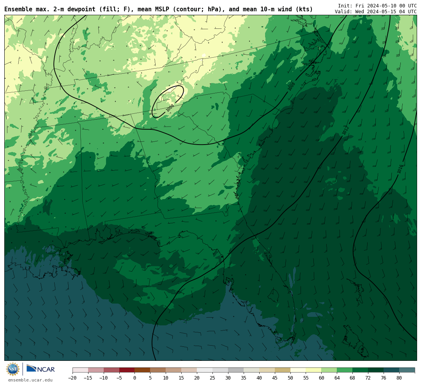Click the 20 to 25 colorbar swatch

click(205, 370)
